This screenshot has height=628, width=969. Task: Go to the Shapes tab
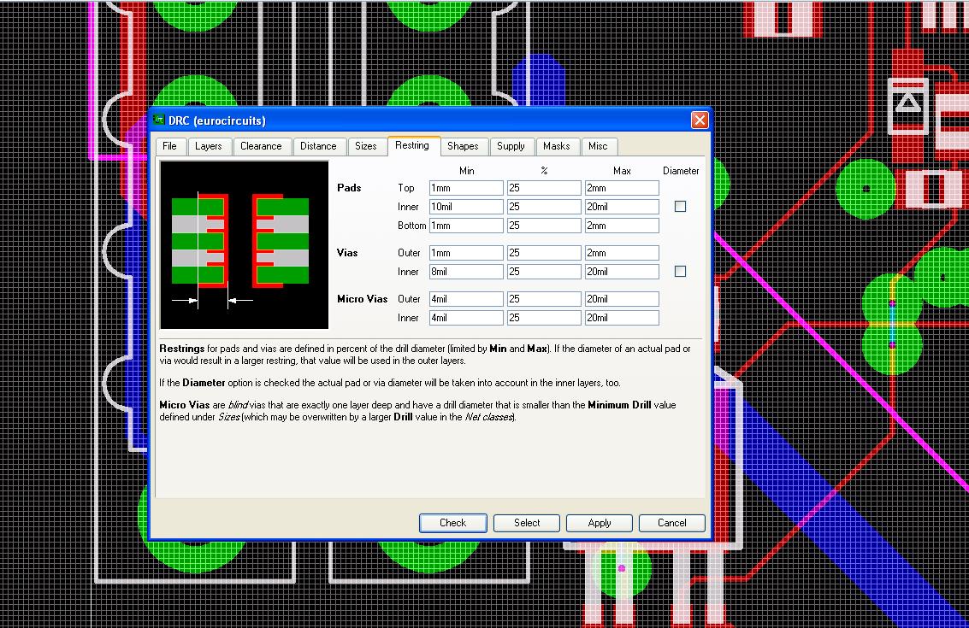463,146
